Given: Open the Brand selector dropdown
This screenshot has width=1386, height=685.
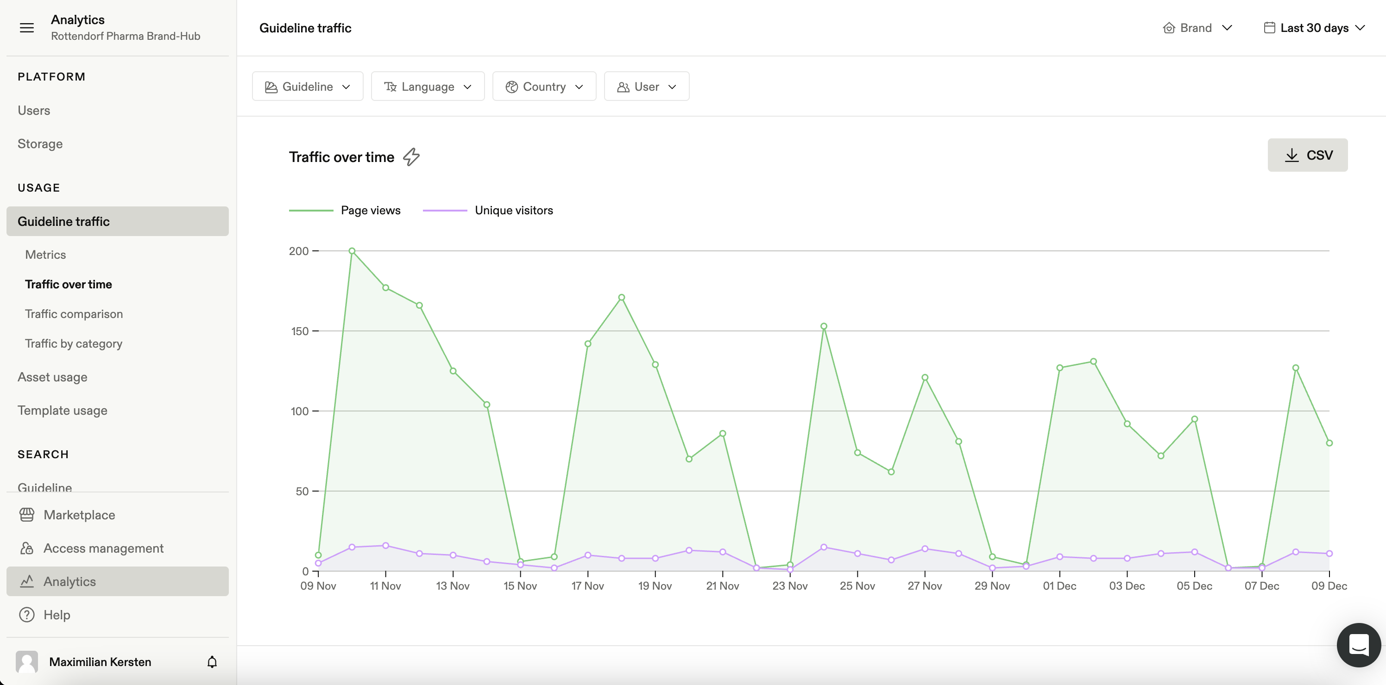Looking at the screenshot, I should pyautogui.click(x=1197, y=28).
